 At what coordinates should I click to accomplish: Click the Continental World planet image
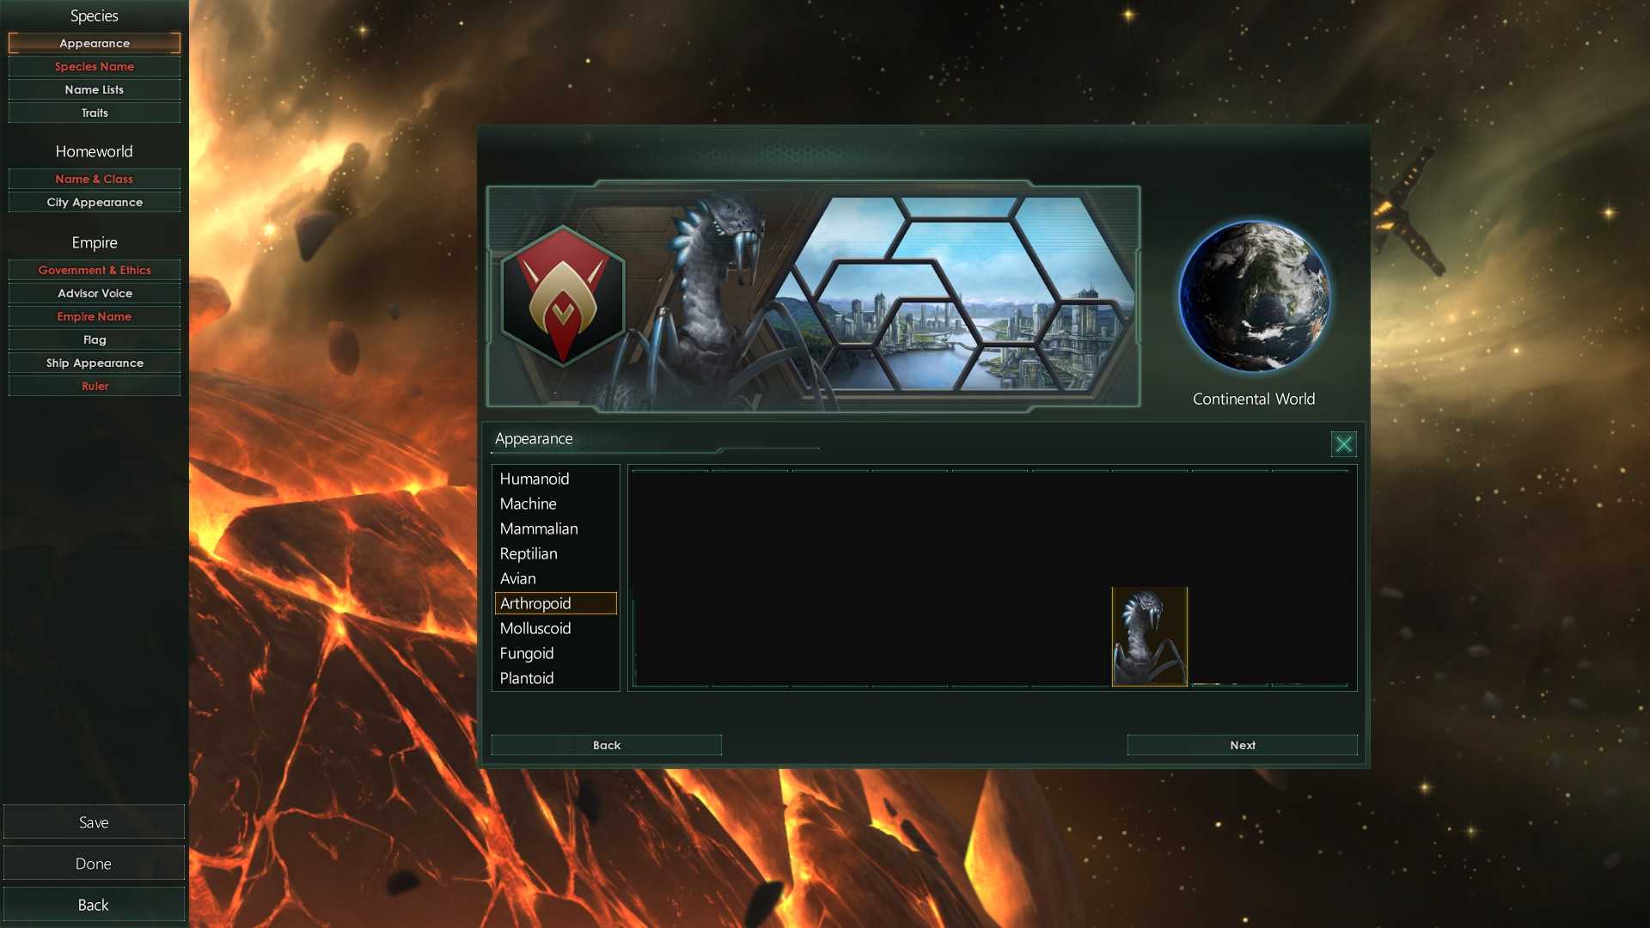[x=1254, y=296]
